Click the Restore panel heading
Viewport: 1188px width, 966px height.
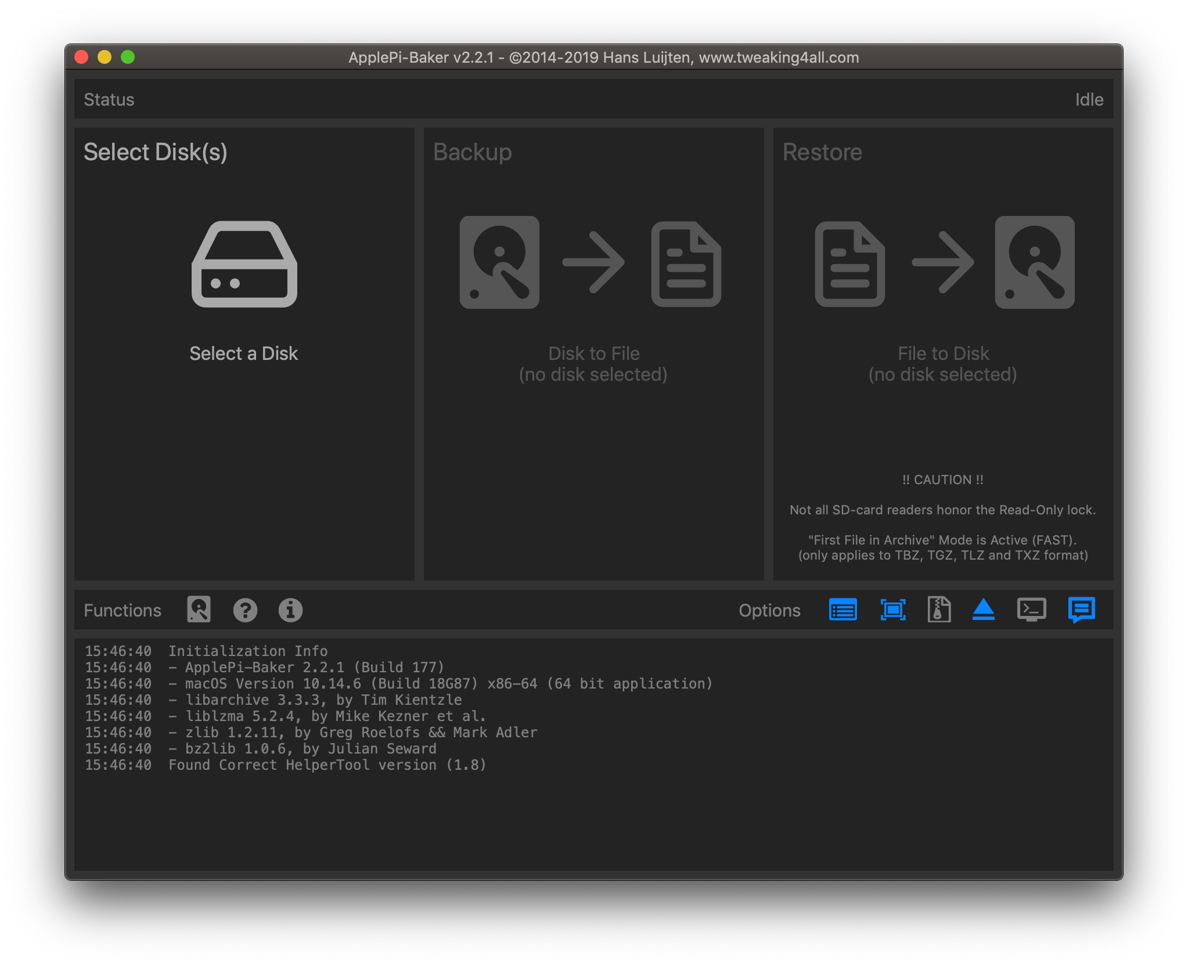[822, 152]
